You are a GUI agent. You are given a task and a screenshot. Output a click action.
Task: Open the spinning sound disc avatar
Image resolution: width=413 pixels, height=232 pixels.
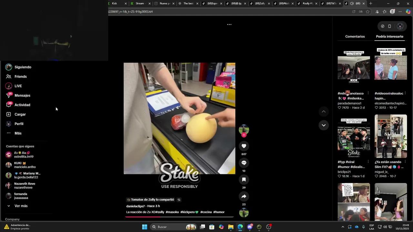244,213
